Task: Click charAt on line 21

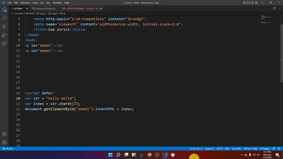Action: (65, 104)
